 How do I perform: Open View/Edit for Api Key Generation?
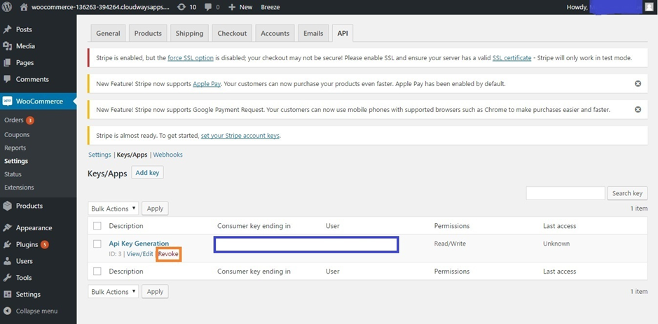coord(139,254)
